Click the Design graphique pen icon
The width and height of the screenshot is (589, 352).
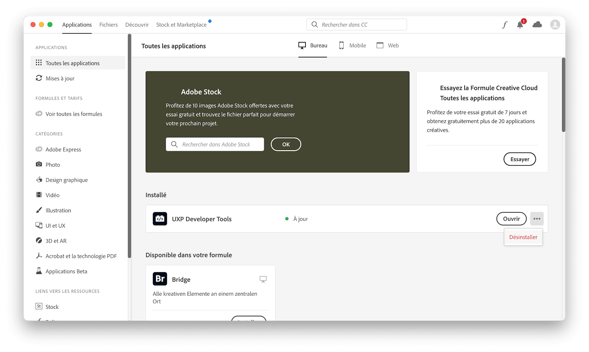coord(39,180)
